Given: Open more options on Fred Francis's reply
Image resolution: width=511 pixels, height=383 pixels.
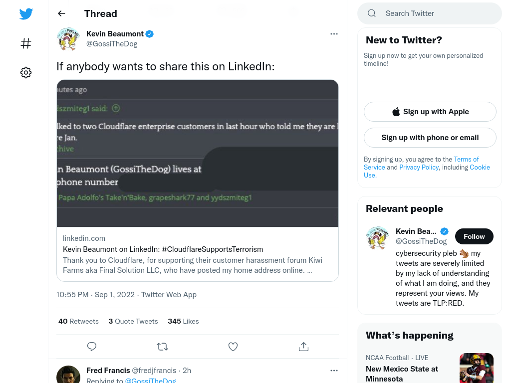Looking at the screenshot, I should click(334, 371).
